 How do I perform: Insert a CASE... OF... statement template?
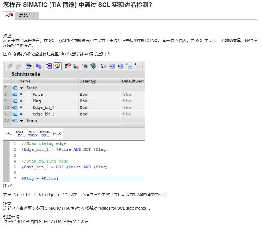tap(21, 133)
